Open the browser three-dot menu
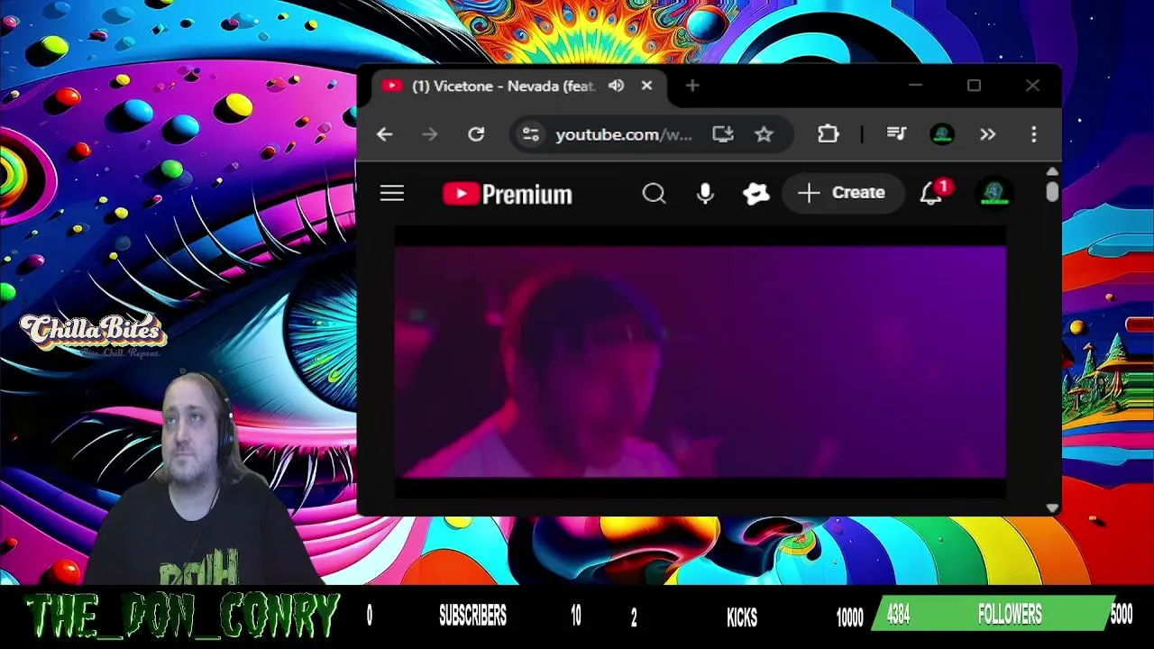 pos(1034,134)
